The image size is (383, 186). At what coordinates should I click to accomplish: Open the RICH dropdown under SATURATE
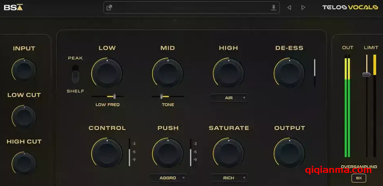(x=229, y=178)
